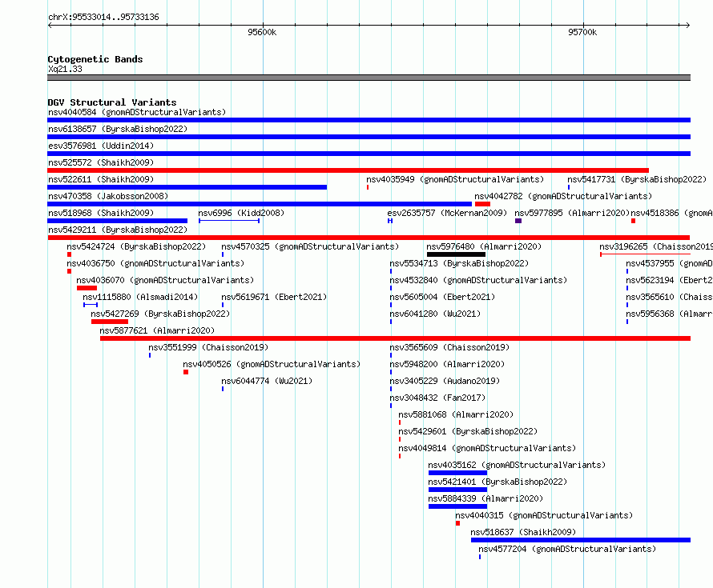The image size is (713, 588).
Task: Click the nsv5884339 Almarri2020 blue bar
Action: click(457, 506)
